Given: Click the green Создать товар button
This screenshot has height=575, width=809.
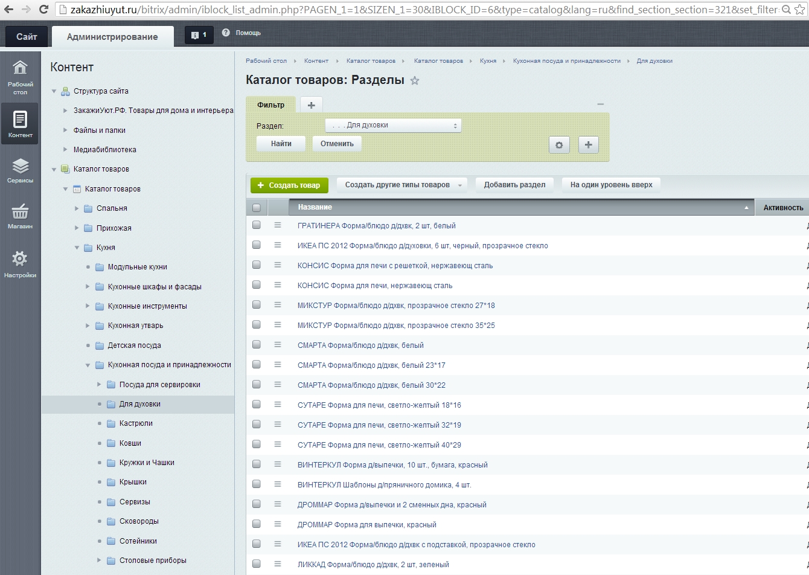Looking at the screenshot, I should (x=289, y=185).
